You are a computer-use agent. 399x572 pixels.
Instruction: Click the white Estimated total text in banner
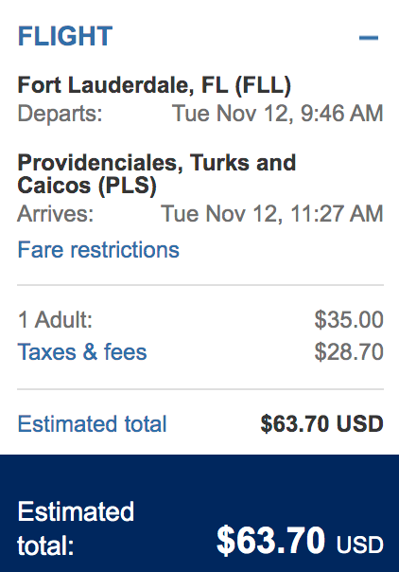(x=76, y=528)
